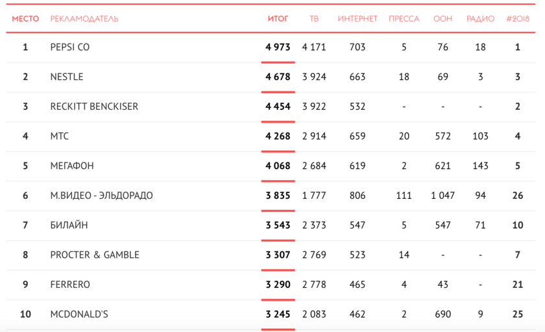
Task: Click the ПРЕССА column header
Action: pyautogui.click(x=404, y=19)
